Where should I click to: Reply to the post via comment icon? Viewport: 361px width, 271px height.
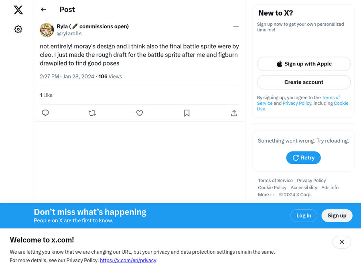point(45,113)
